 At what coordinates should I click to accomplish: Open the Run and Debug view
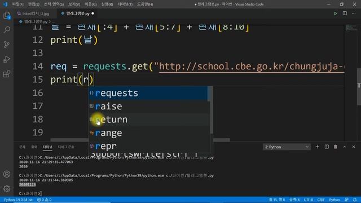[7, 59]
